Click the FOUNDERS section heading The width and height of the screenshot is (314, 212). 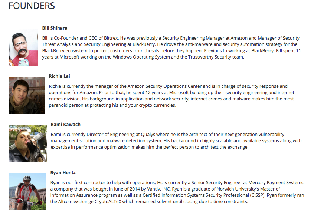pyautogui.click(x=32, y=6)
